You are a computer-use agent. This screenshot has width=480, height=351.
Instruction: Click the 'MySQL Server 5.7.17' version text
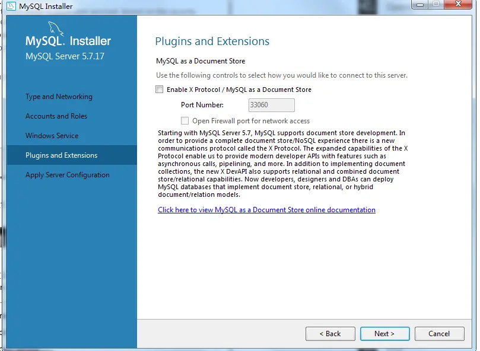65,56
